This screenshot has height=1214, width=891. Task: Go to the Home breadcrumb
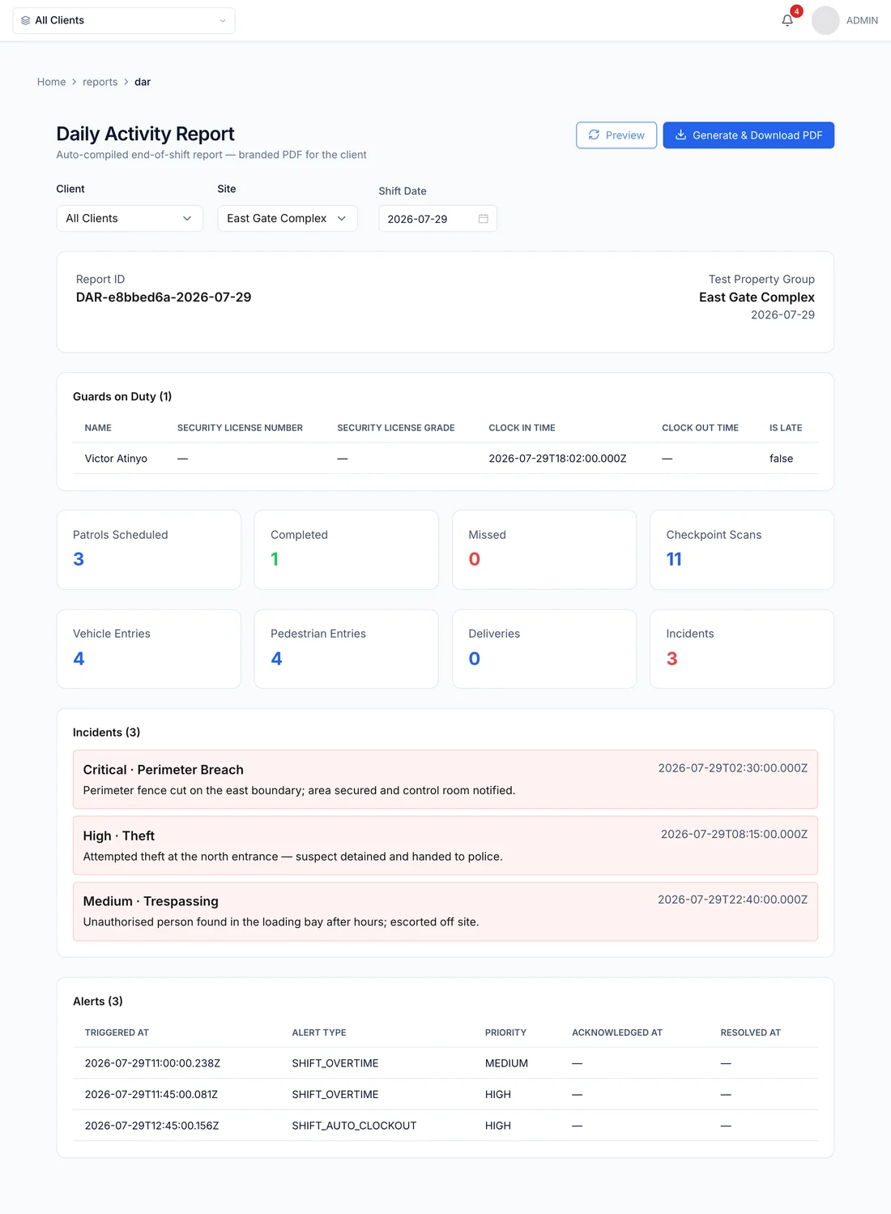point(52,82)
